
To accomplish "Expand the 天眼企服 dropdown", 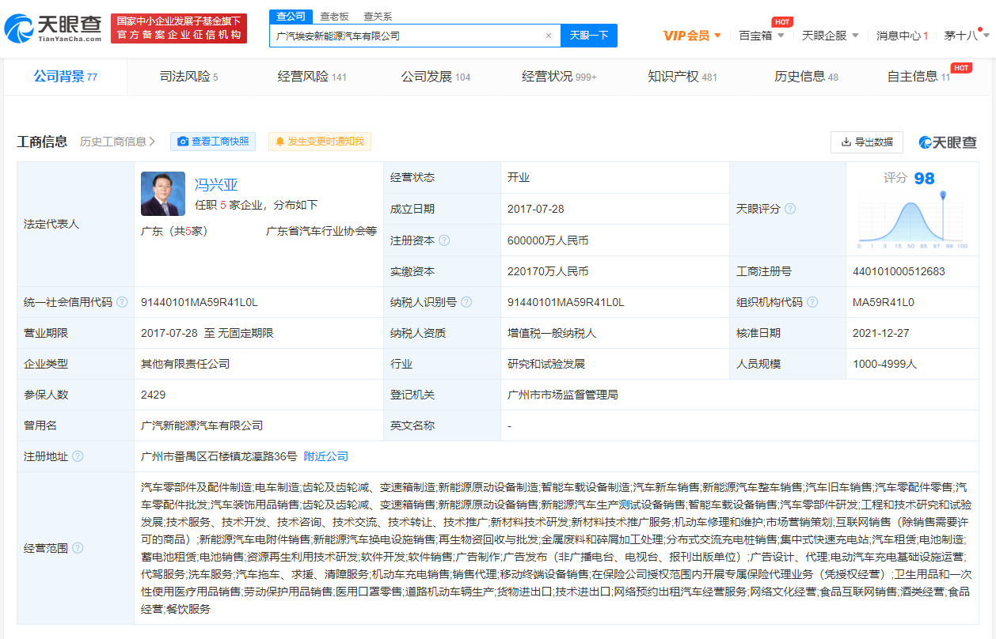I will (x=830, y=36).
